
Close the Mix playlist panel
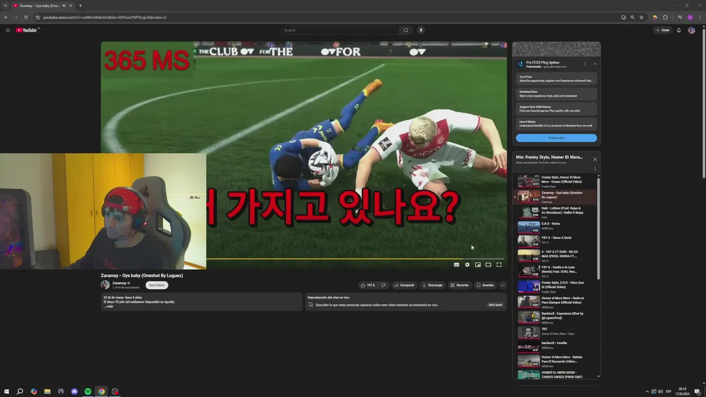coord(595,159)
